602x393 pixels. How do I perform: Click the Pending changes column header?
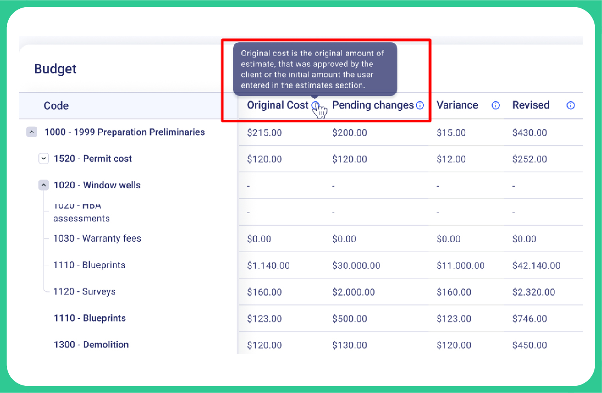point(373,105)
